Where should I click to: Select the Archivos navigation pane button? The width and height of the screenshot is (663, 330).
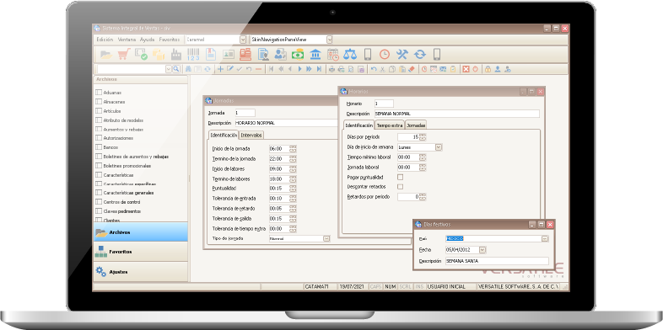pyautogui.click(x=141, y=232)
